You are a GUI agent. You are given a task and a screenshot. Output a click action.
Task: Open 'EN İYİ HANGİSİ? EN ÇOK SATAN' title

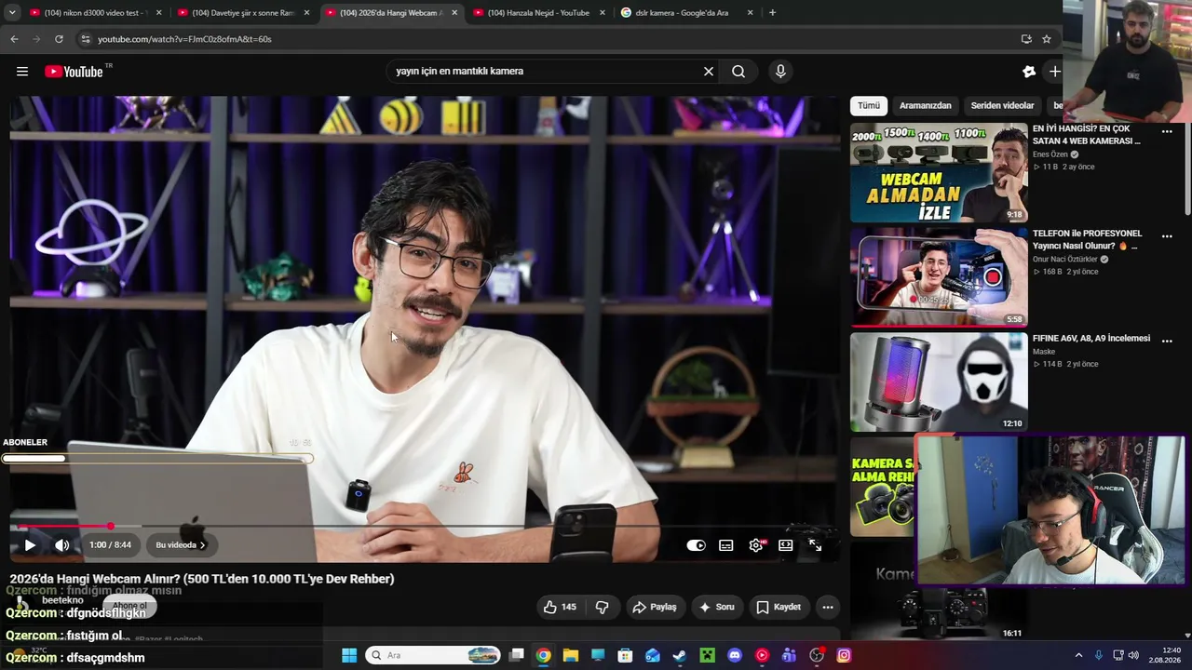[x=1087, y=135]
